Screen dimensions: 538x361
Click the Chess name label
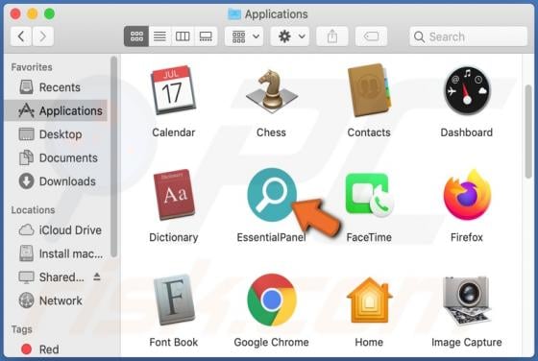[271, 132]
